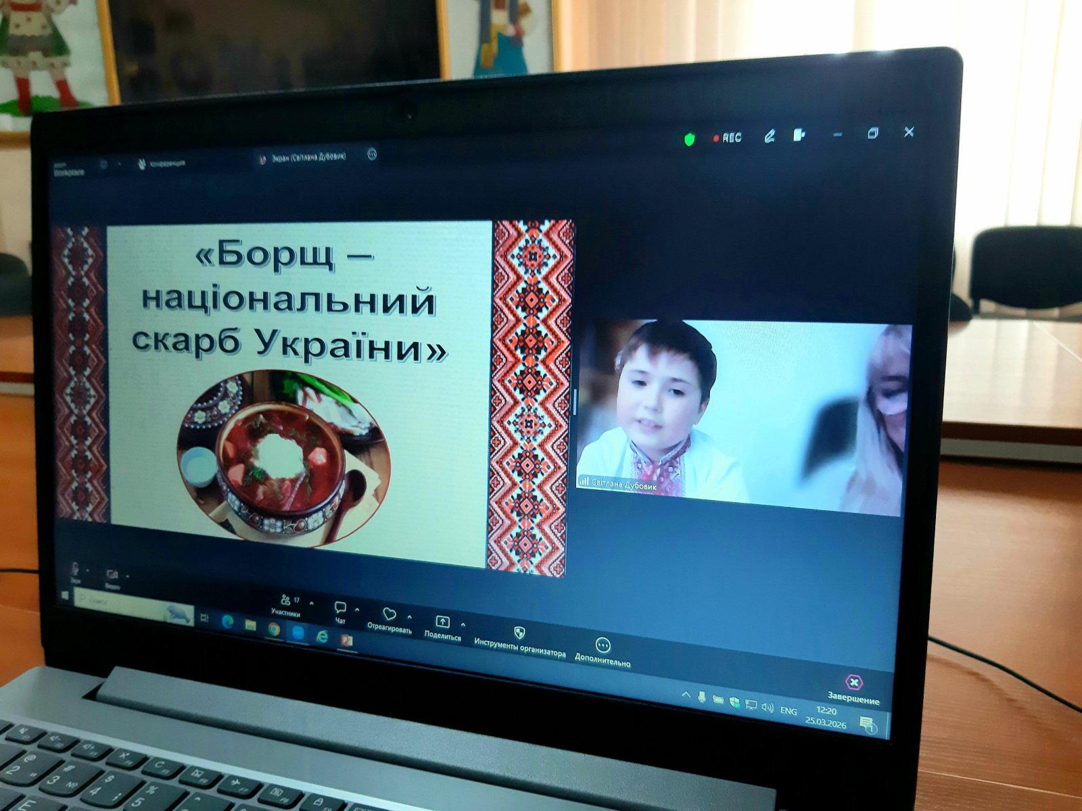Open the Дополнительно more options menu
1082x811 pixels.
click(x=603, y=645)
